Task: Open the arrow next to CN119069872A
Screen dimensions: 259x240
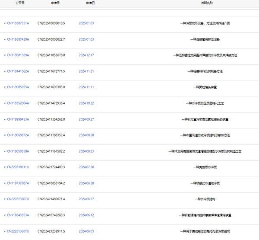Action: coord(5,135)
